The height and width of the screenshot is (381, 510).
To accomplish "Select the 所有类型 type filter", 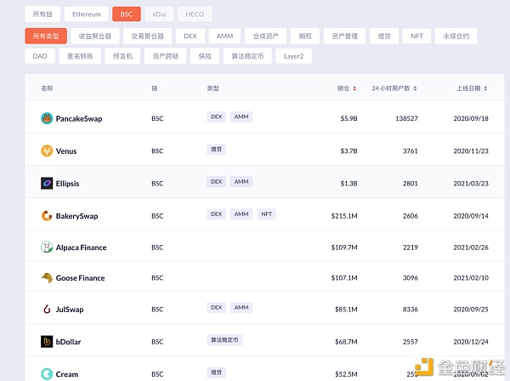I will tap(46, 36).
